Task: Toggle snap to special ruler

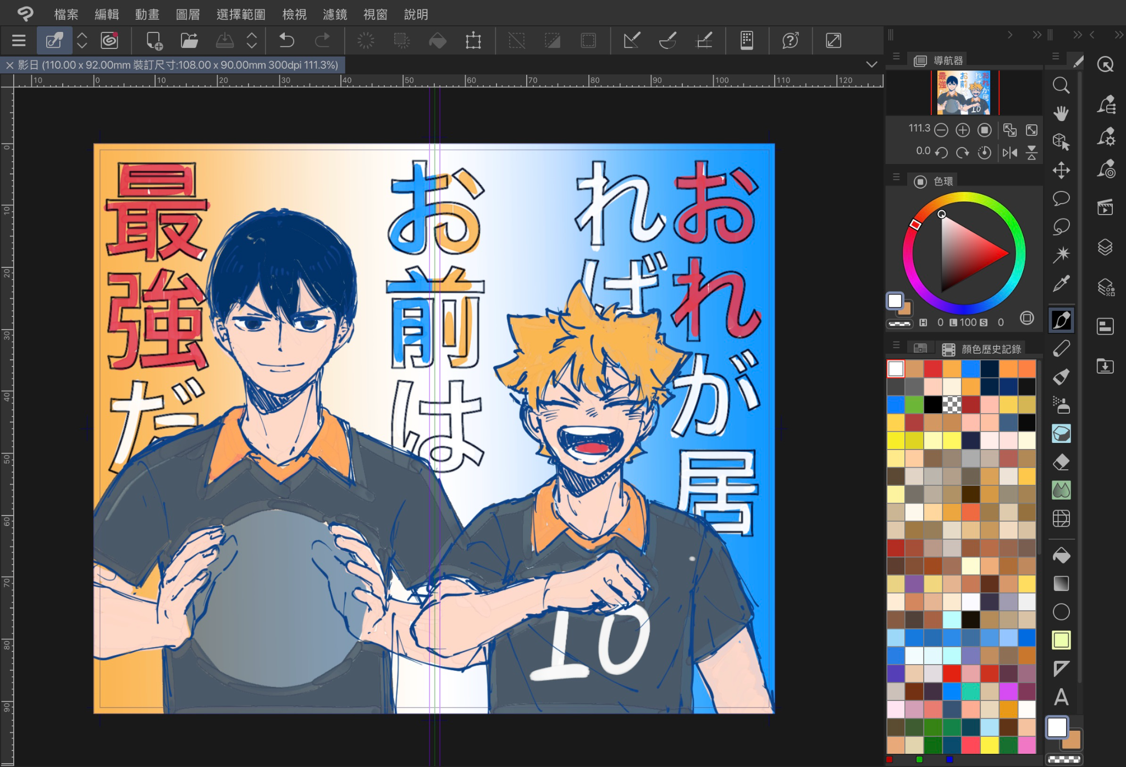Action: [667, 41]
